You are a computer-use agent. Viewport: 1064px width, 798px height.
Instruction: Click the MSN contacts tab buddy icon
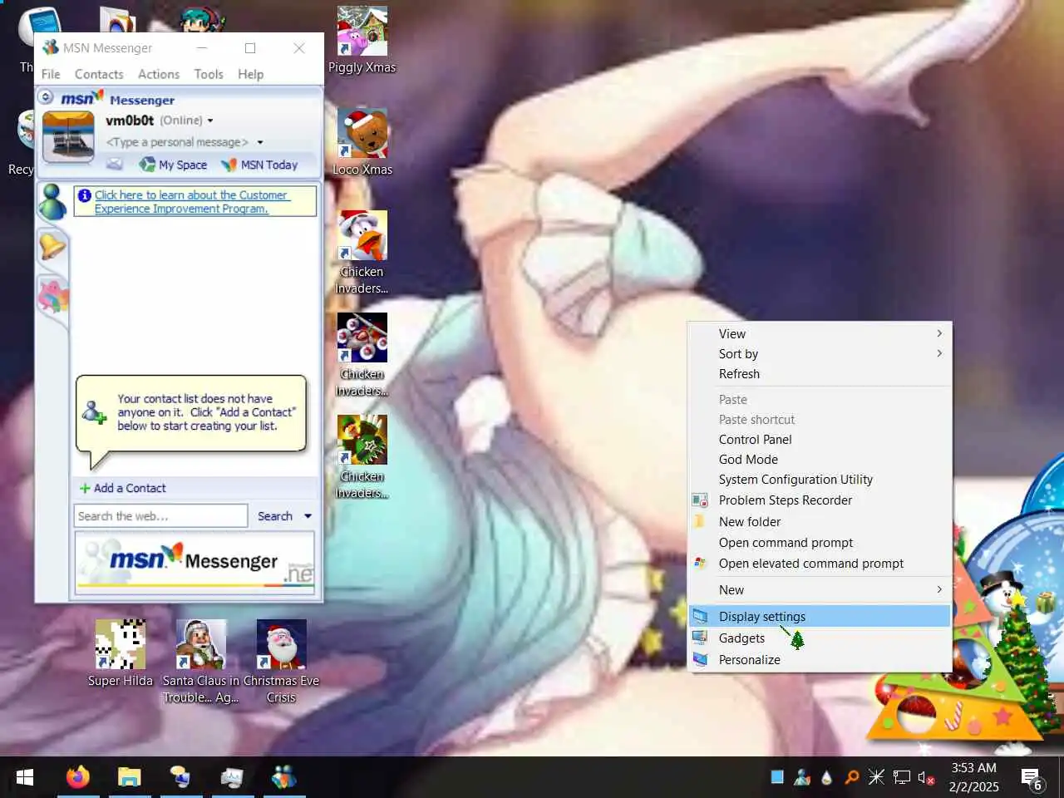pos(52,202)
